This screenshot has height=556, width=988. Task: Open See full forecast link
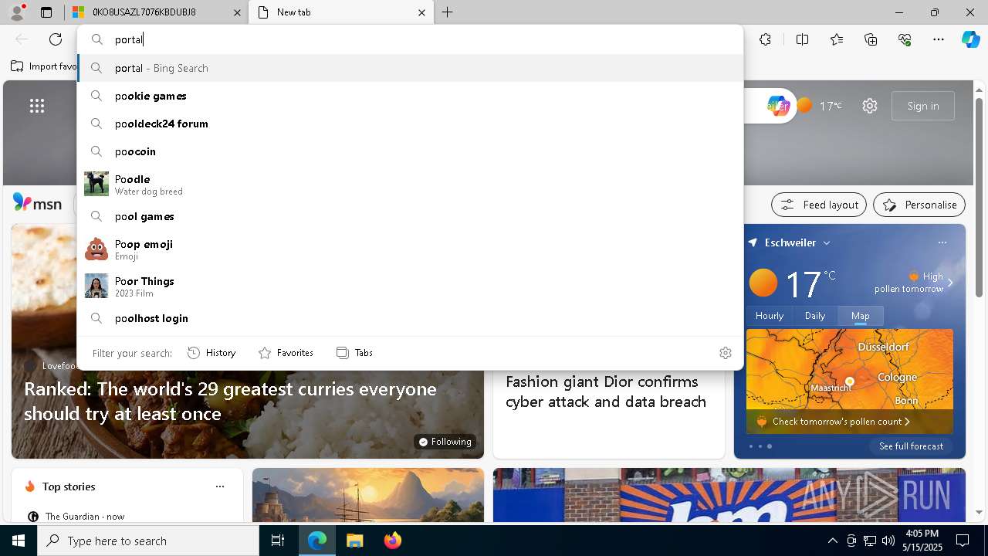[911, 446]
